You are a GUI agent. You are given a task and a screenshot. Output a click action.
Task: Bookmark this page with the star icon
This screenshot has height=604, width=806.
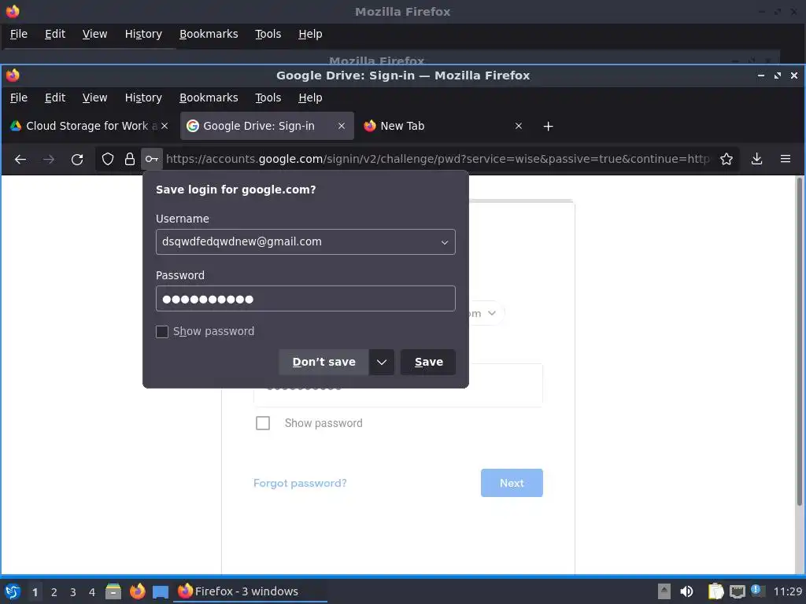tap(727, 159)
